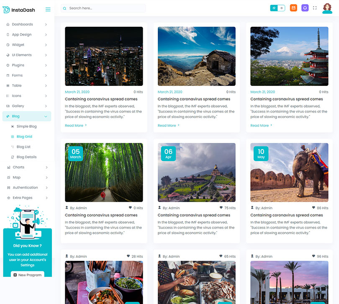Click the heart icon beside 75 Hits
Image resolution: width=339 pixels, height=304 pixels.
point(221,208)
